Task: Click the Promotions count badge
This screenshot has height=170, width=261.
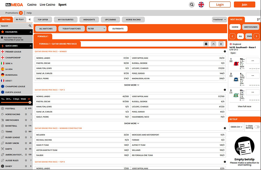Action: click(21, 13)
